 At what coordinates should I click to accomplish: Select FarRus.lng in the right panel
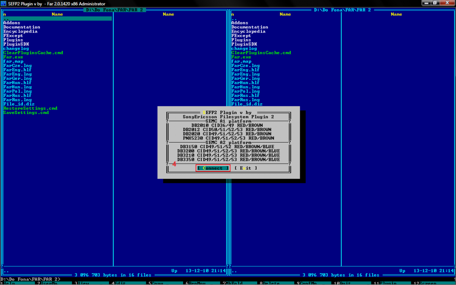(245, 100)
